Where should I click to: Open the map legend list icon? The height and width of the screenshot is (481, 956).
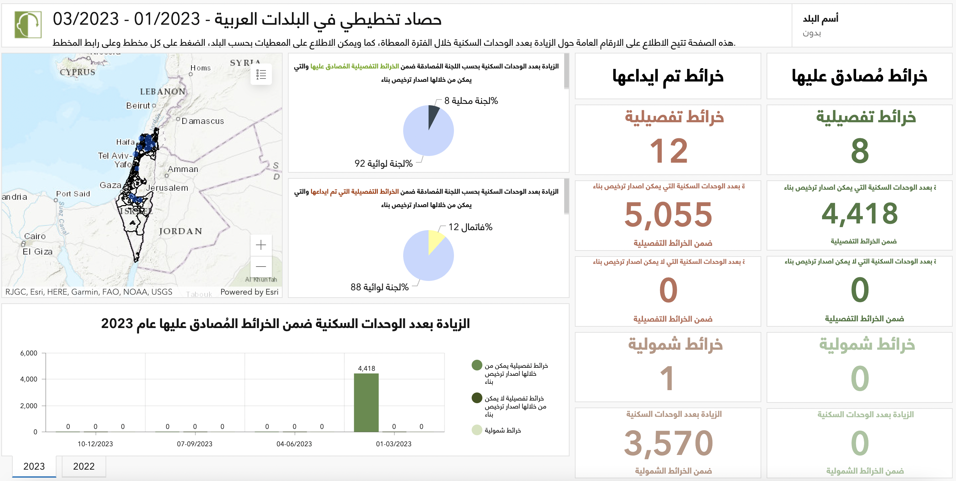(261, 74)
